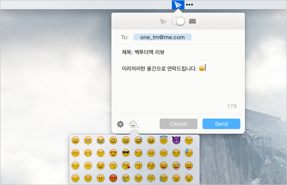Insert the persevering X-eyed frowning emoji
287x185 pixels.
138,178
